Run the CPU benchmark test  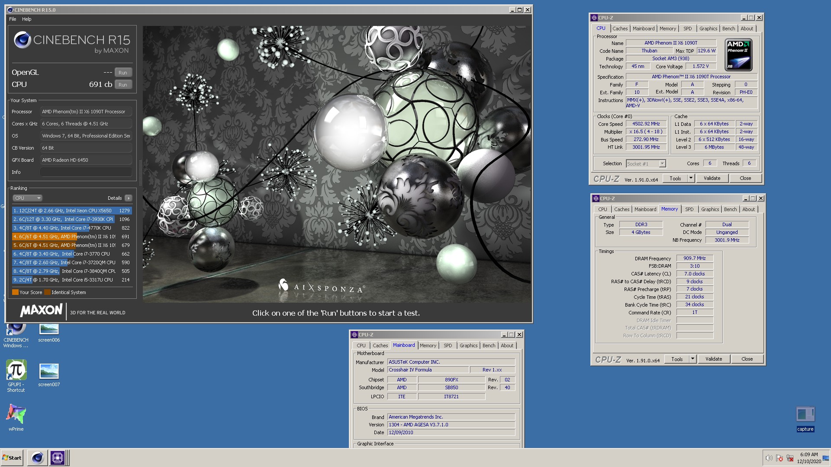tap(123, 85)
